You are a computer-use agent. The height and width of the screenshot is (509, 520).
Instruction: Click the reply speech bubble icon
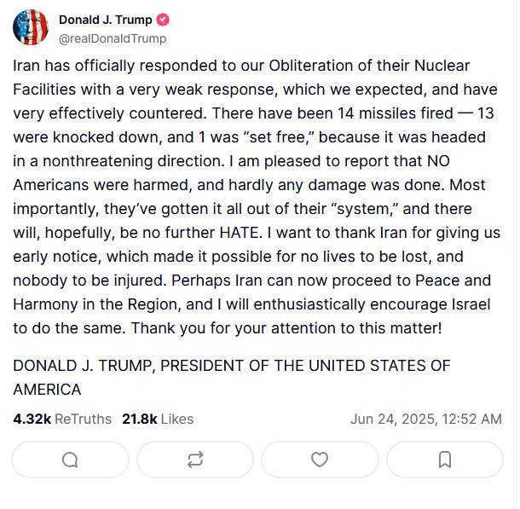coord(70,460)
